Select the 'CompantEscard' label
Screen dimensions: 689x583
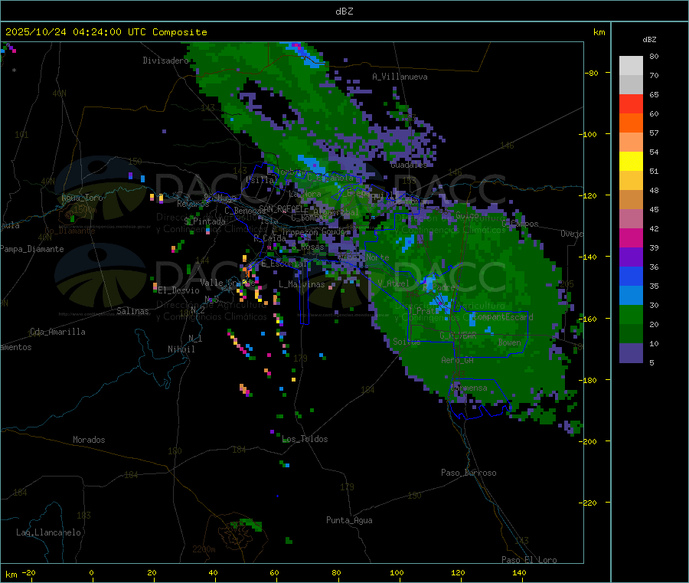point(503,317)
